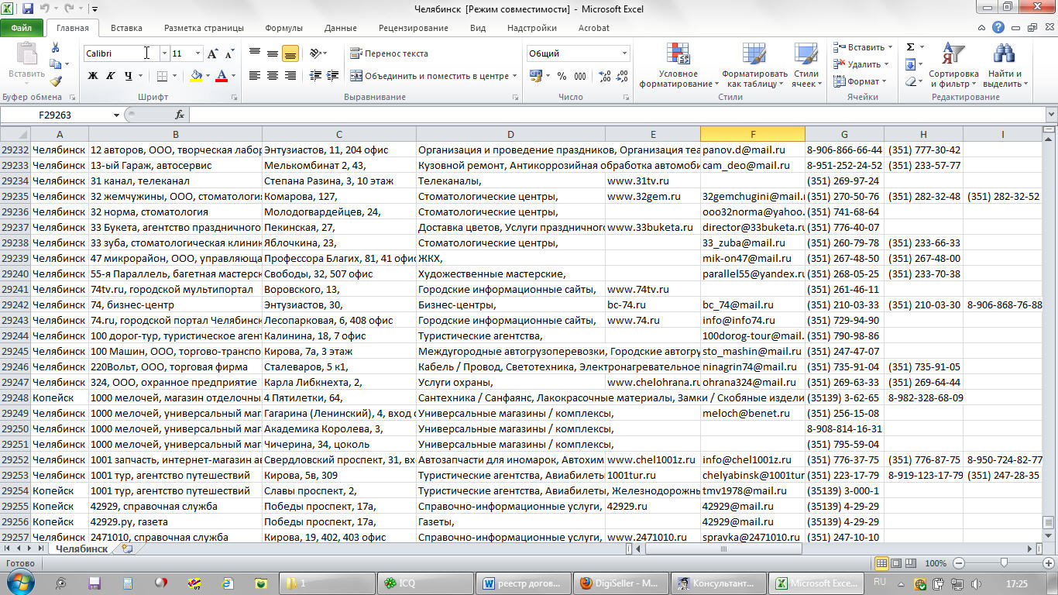Align text right
The width and height of the screenshot is (1058, 595).
[x=290, y=76]
